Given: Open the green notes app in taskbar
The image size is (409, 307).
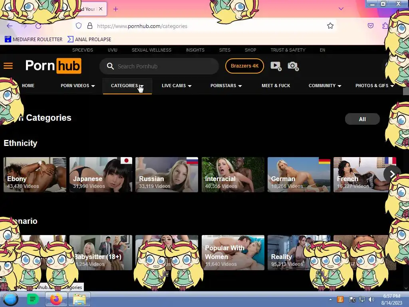Looking at the screenshot, I should pyautogui.click(x=33, y=299).
